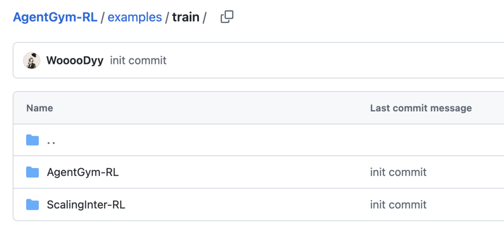Viewport: 504px width, 237px height.
Task: Click the parent directory row's empty commit cell
Action: (x=420, y=140)
